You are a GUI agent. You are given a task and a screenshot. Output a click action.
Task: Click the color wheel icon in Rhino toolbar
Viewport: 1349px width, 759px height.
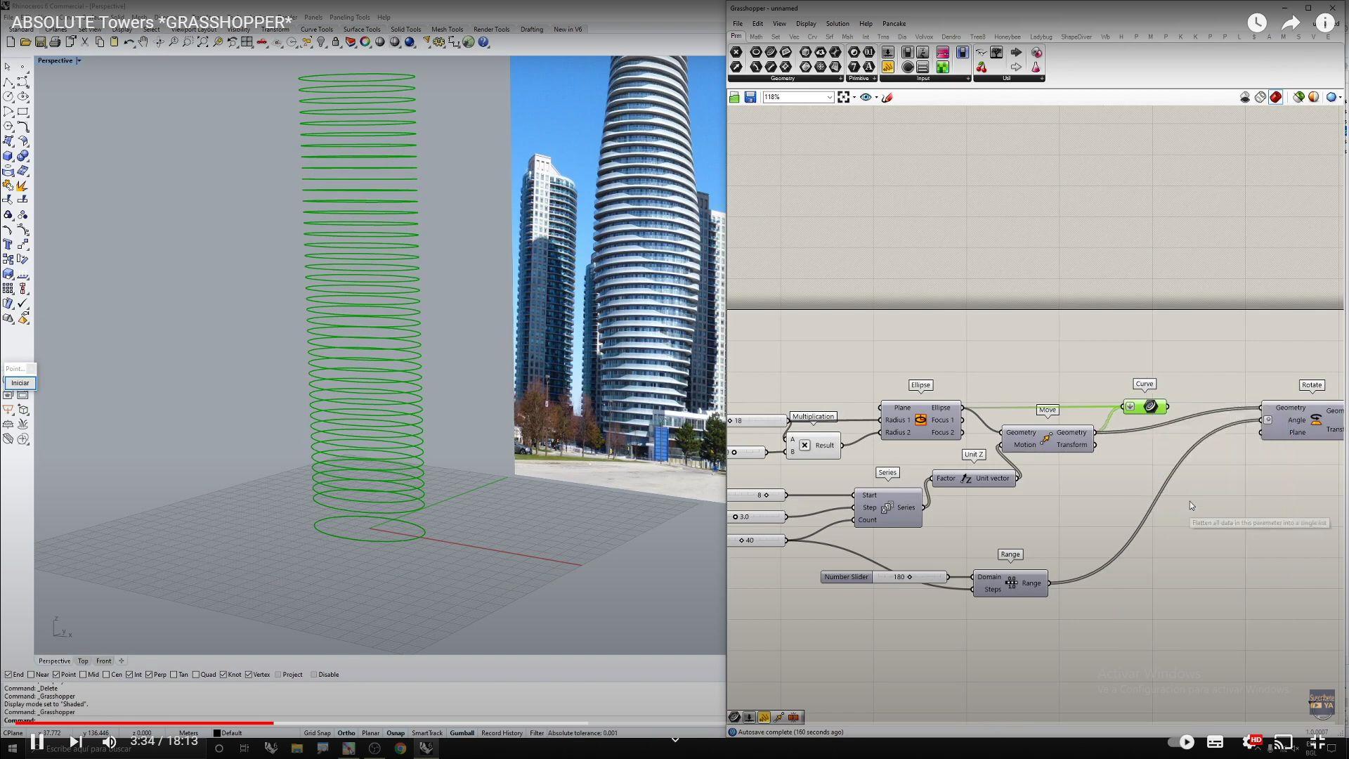click(x=365, y=42)
